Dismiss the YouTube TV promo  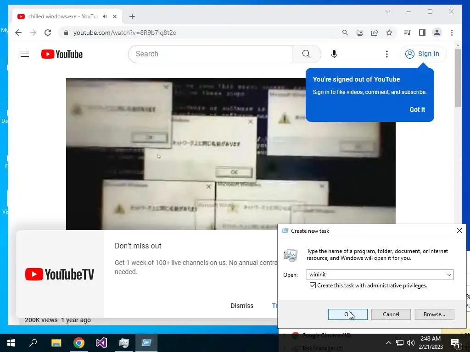tap(242, 306)
